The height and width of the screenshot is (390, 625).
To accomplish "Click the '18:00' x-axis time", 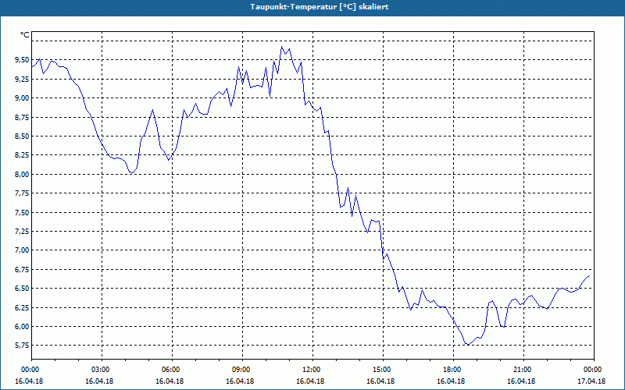I will 453,369.
